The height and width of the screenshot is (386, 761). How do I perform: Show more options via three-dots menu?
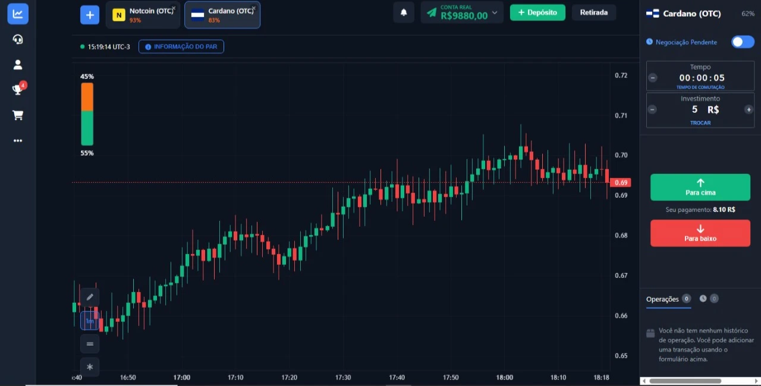coord(18,141)
